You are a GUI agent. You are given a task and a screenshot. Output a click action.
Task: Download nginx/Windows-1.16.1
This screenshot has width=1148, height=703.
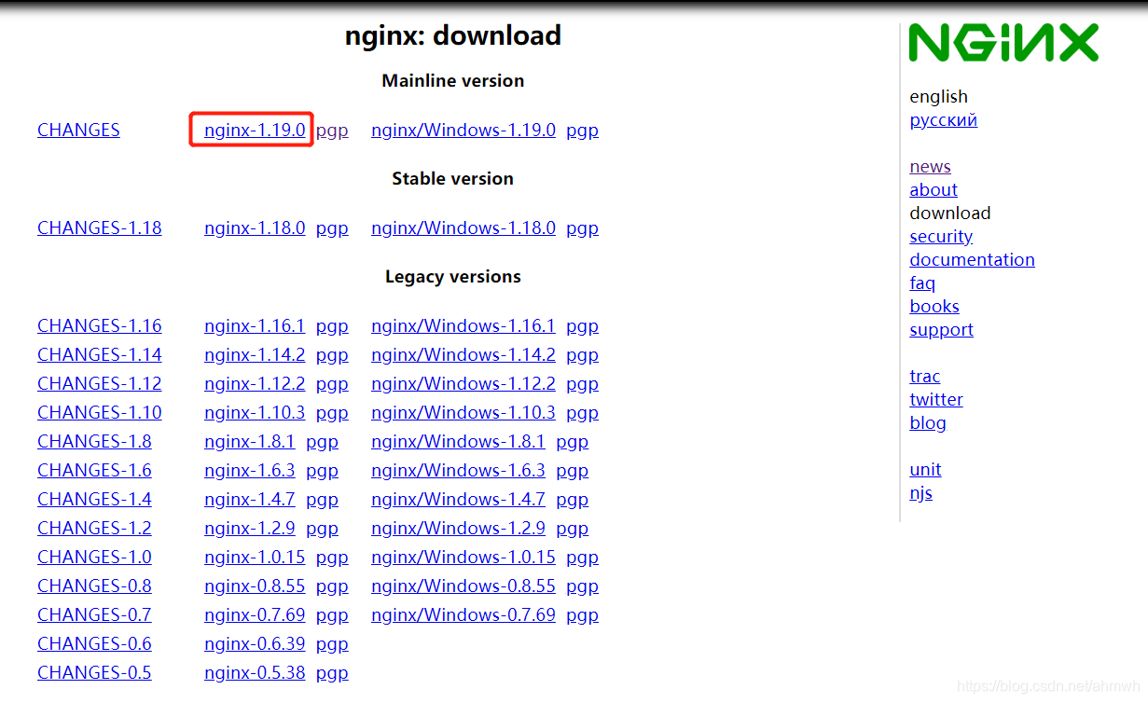point(463,326)
